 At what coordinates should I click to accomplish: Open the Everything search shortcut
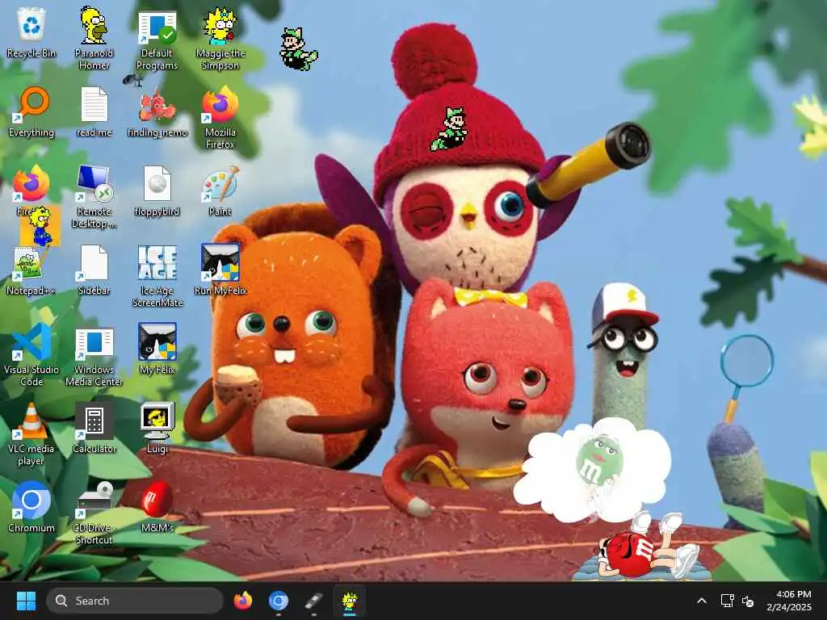pyautogui.click(x=31, y=111)
